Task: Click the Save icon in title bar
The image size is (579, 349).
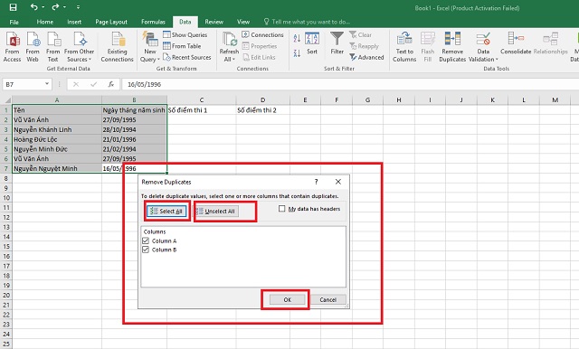Action: pyautogui.click(x=13, y=7)
